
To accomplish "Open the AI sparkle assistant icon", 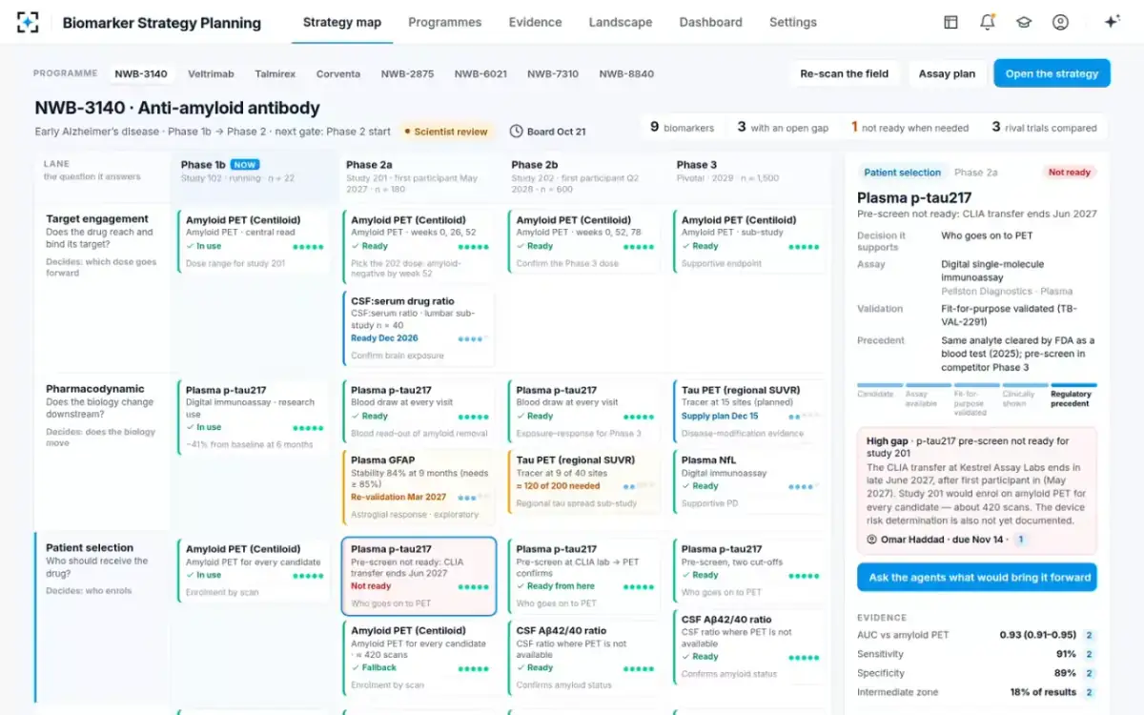I will 1112,22.
